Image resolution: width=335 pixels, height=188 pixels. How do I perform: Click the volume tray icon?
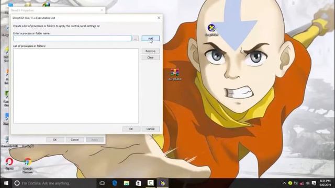(x=308, y=183)
